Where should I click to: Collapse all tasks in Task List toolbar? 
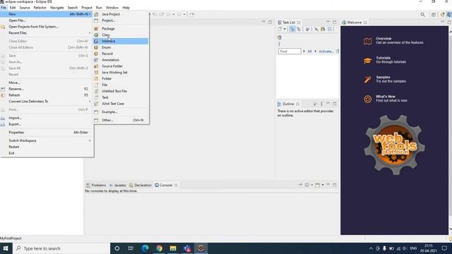click(x=330, y=29)
